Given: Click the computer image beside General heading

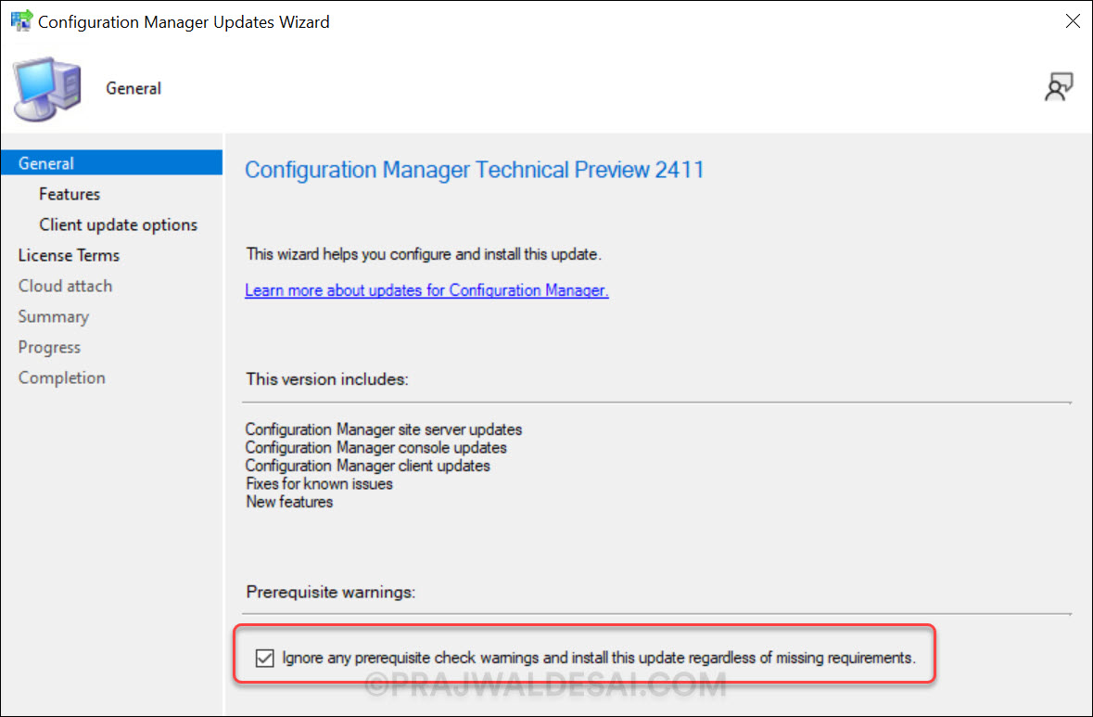Looking at the screenshot, I should tap(46, 88).
